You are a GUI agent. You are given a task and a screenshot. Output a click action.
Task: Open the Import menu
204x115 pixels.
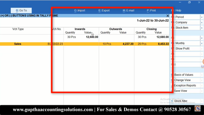(80, 10)
